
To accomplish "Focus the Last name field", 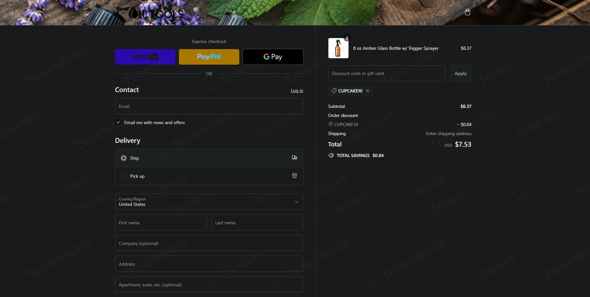I will (257, 222).
